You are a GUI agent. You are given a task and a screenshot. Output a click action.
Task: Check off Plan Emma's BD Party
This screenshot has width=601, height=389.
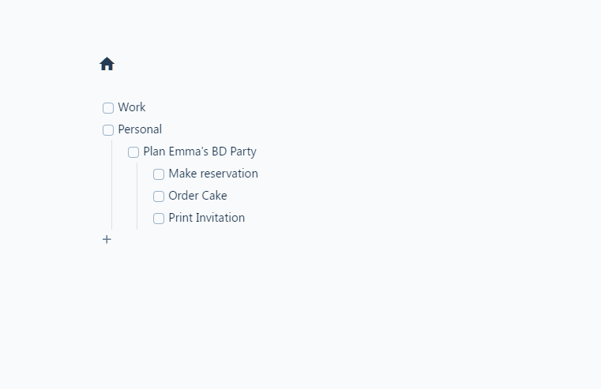click(133, 152)
